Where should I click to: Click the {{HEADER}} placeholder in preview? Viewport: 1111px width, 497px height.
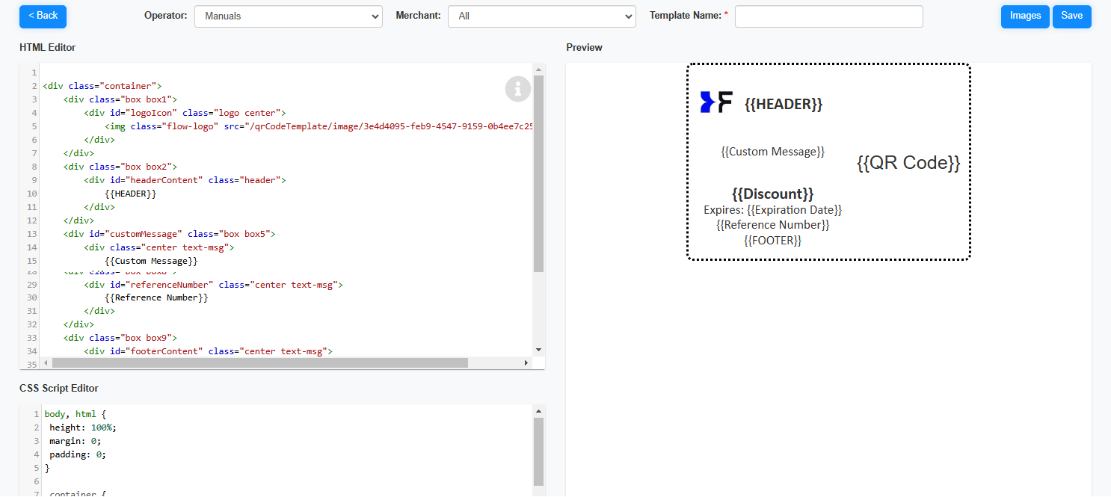pyautogui.click(x=783, y=105)
